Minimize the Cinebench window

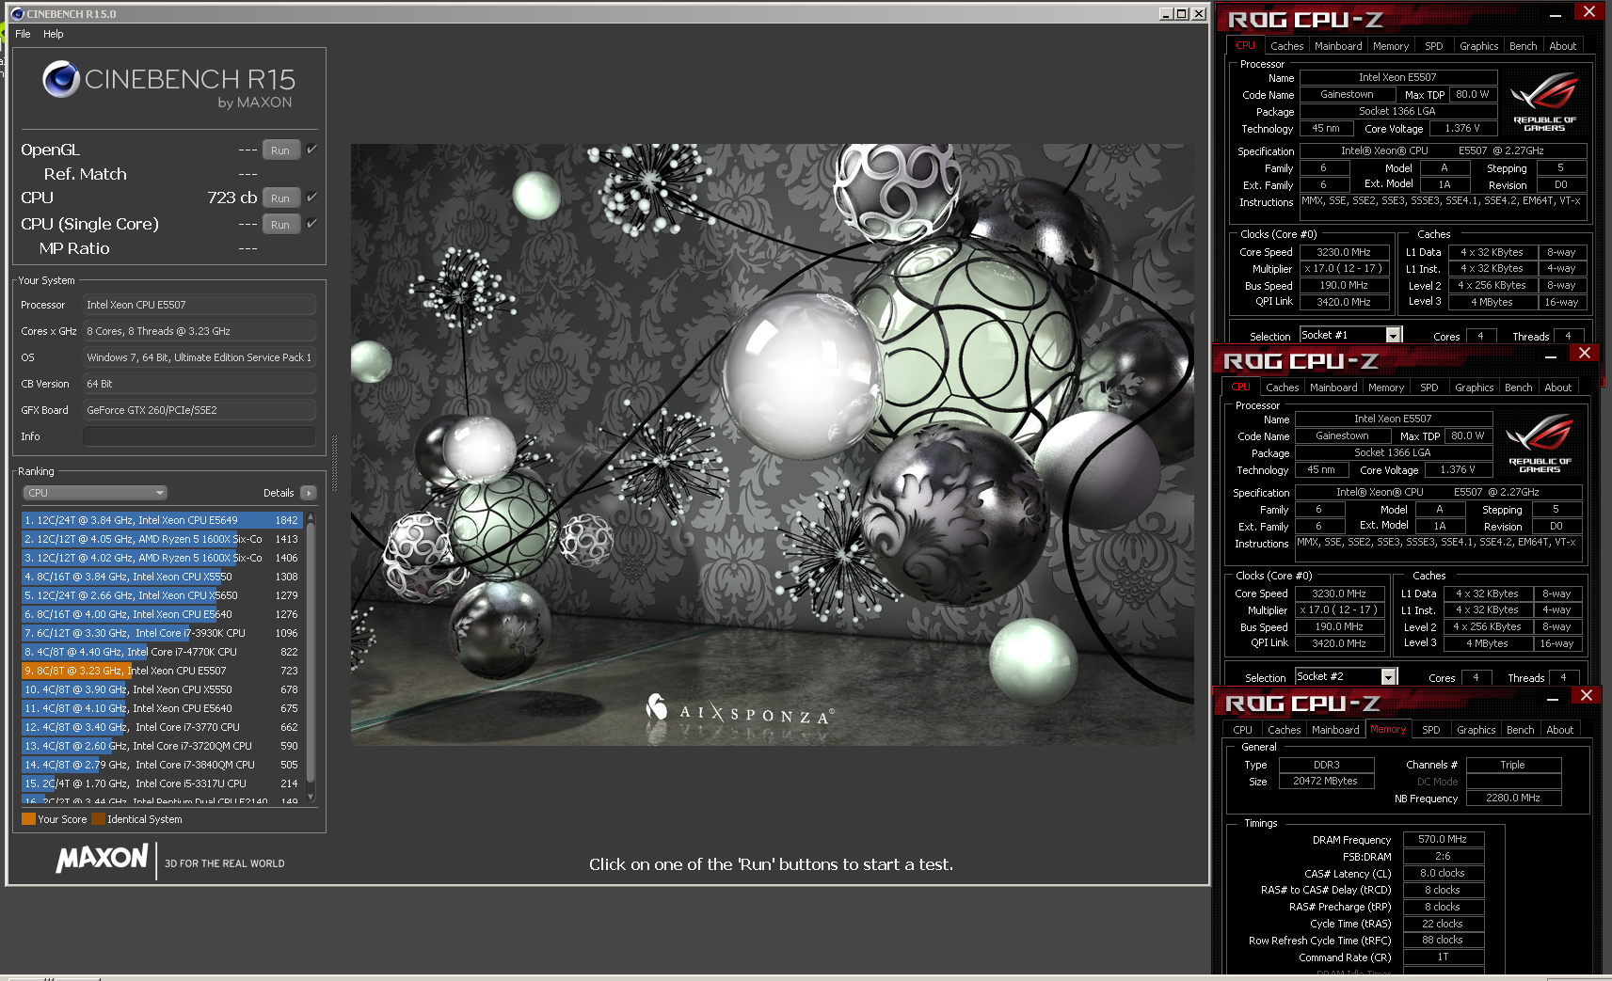[x=1166, y=14]
